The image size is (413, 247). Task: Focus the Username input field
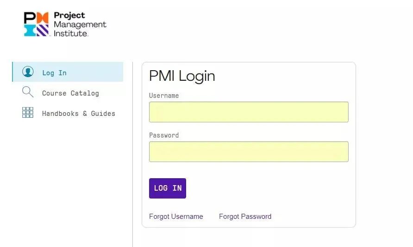point(249,112)
